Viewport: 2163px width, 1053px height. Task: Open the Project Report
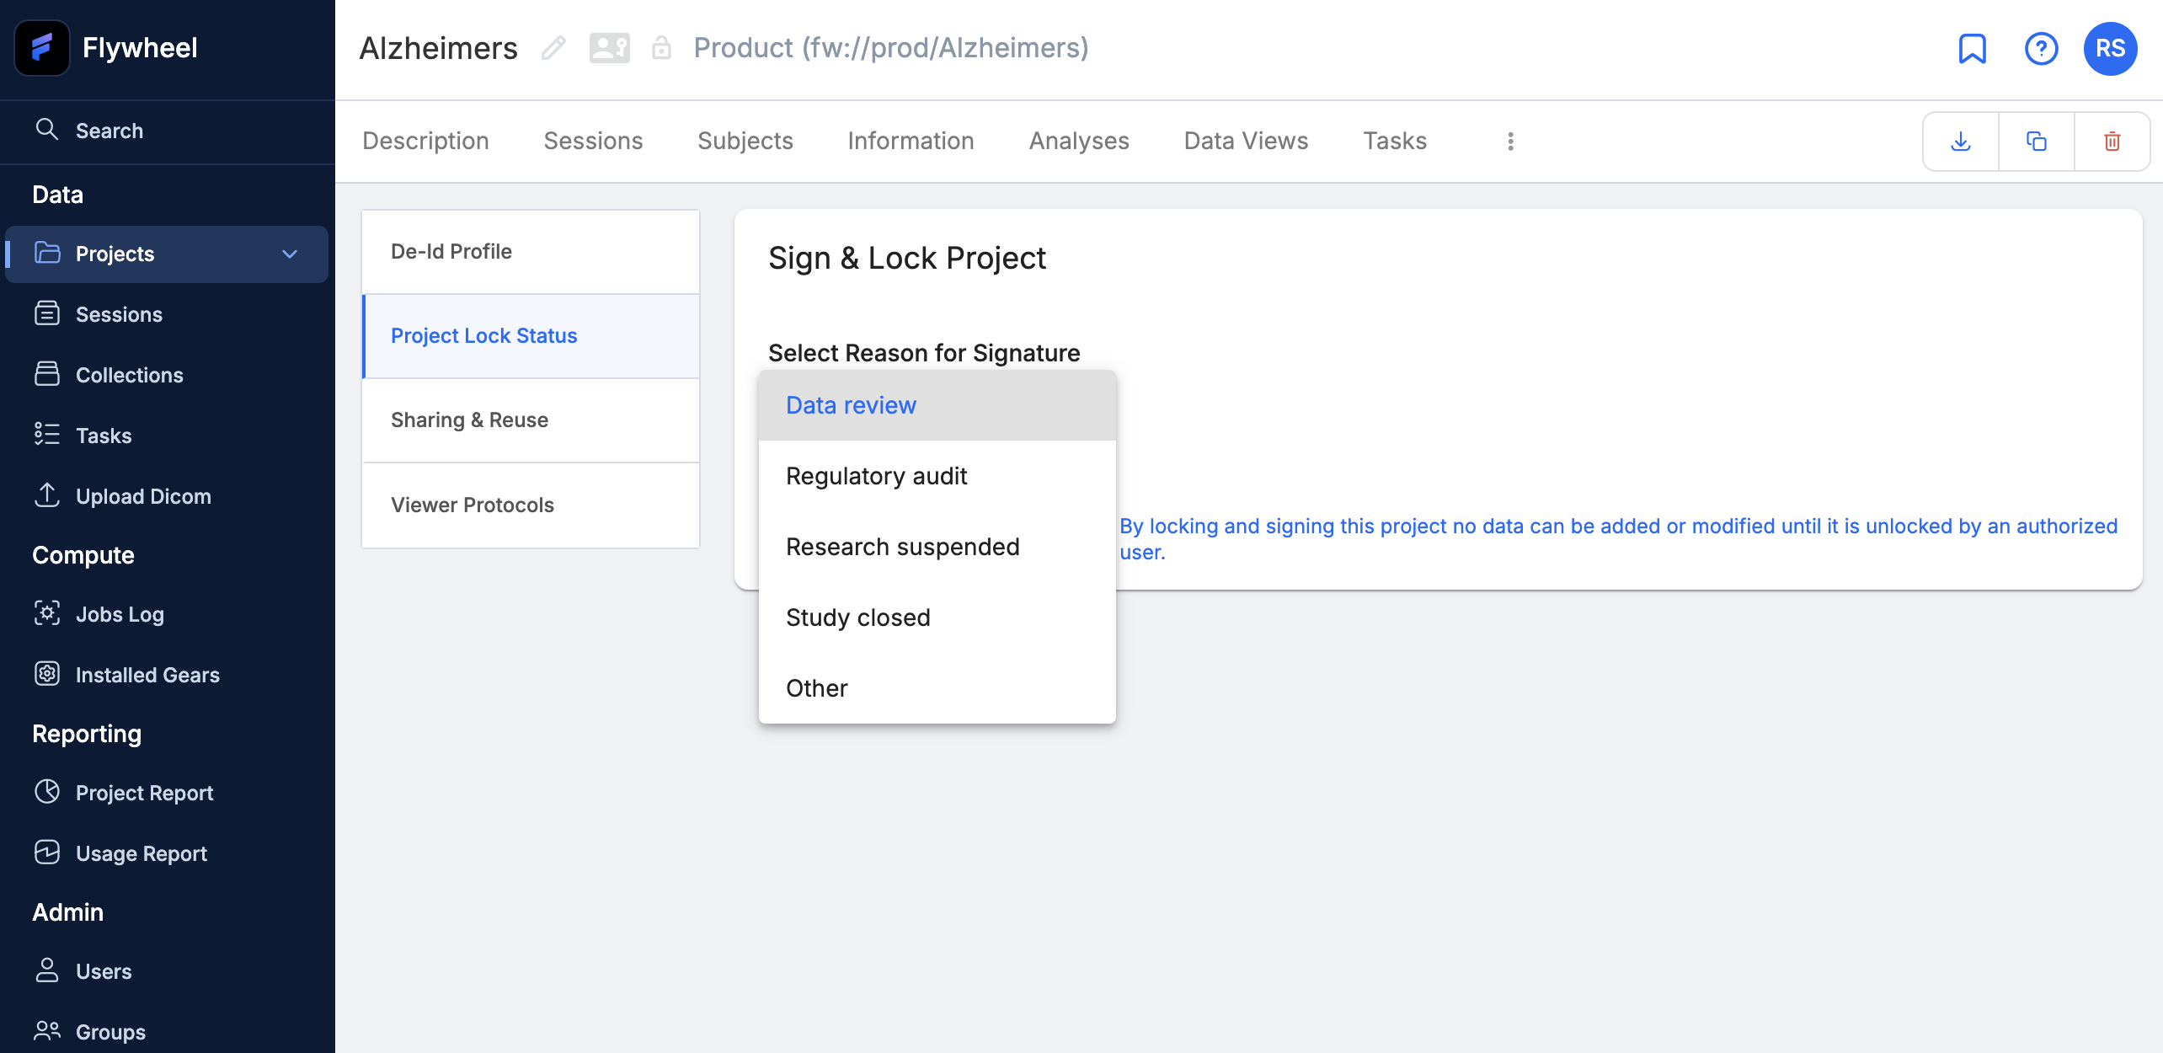168,793
